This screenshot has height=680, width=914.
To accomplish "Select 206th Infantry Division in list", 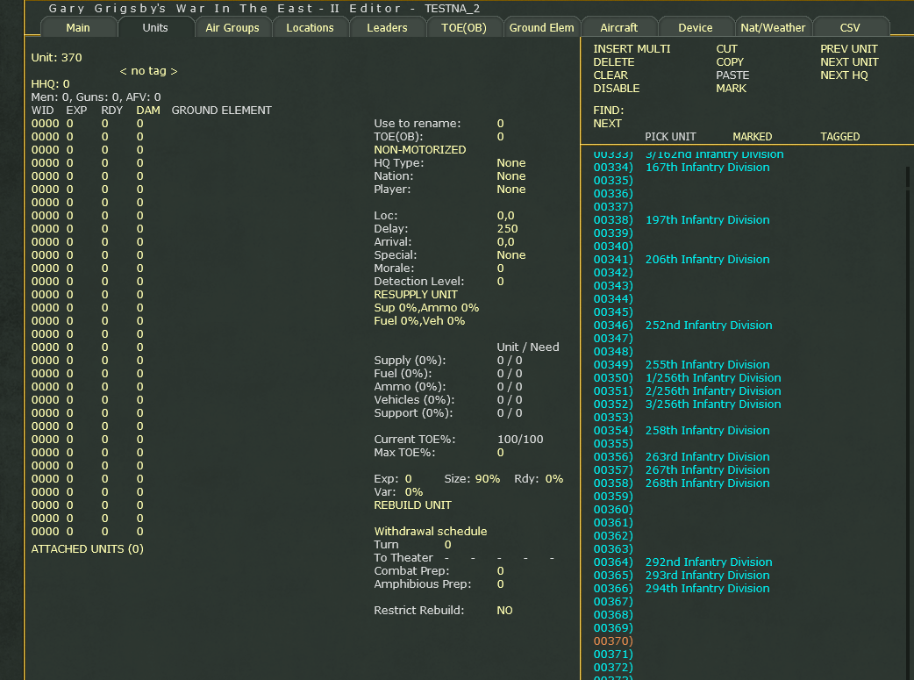I will (707, 260).
